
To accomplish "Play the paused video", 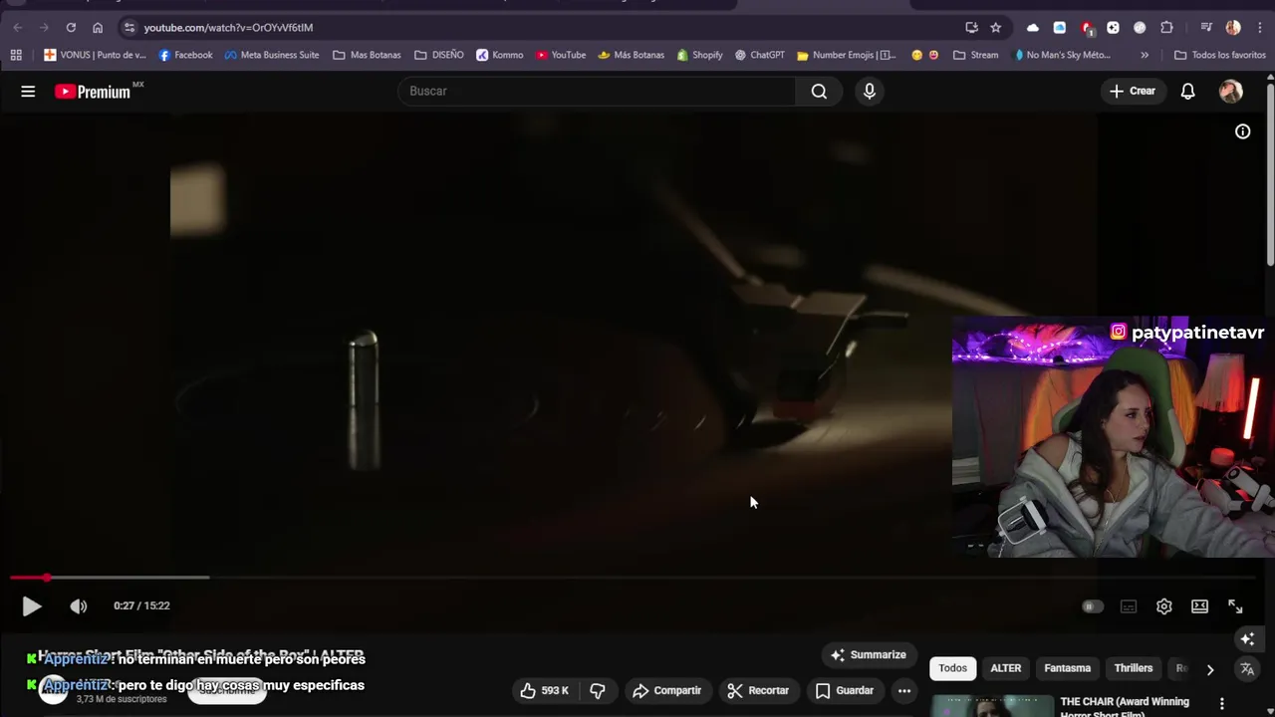I will pos(31,605).
